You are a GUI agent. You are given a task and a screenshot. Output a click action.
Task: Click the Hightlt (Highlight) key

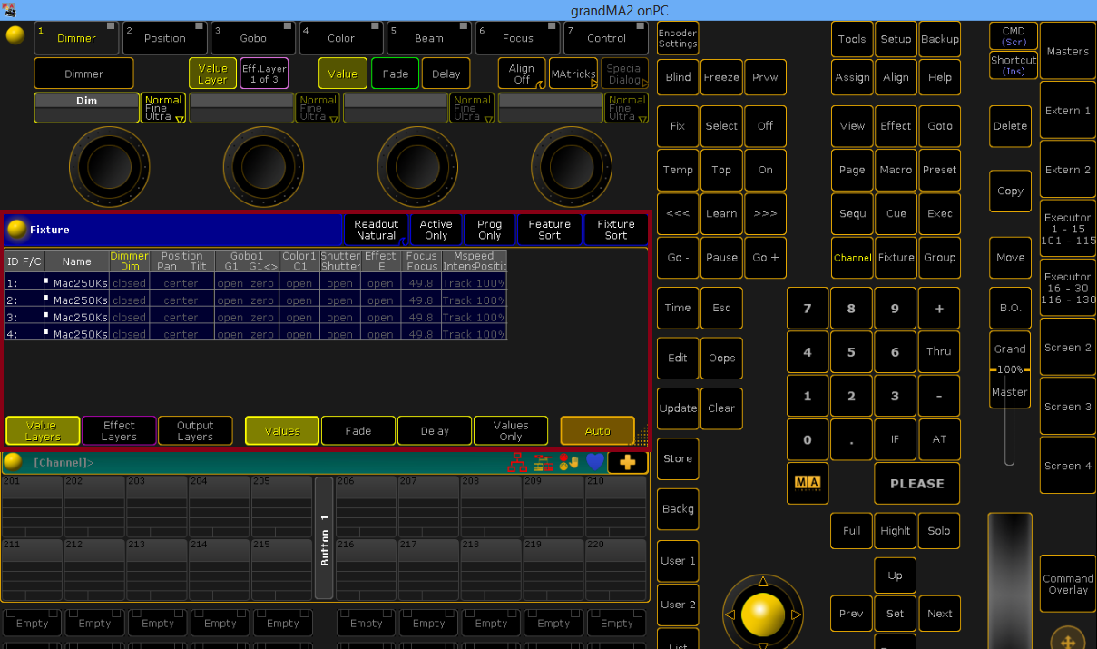coord(896,531)
